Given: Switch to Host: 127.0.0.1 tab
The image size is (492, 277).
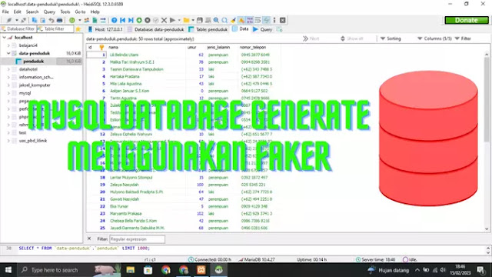Looking at the screenshot, I should pos(105,29).
